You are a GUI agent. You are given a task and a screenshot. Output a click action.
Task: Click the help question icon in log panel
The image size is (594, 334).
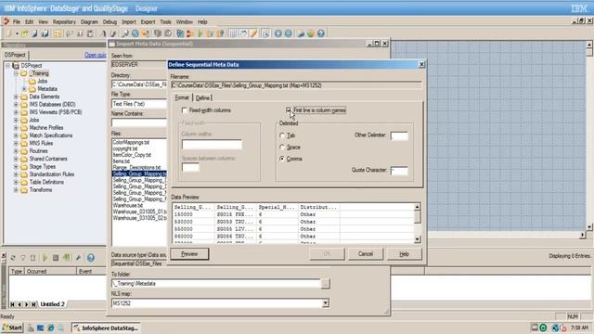coord(91,258)
